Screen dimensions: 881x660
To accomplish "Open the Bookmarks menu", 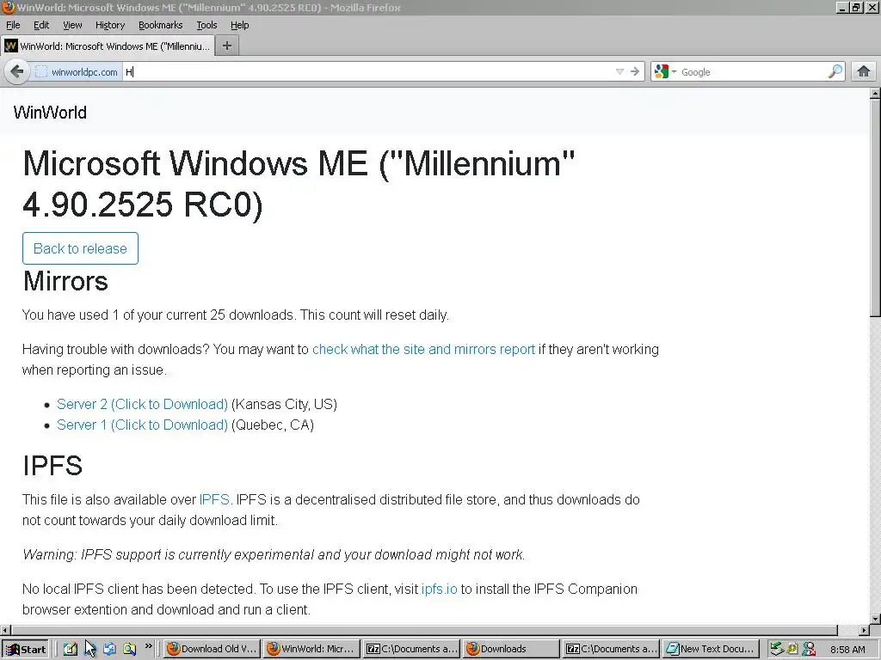I will pos(161,25).
